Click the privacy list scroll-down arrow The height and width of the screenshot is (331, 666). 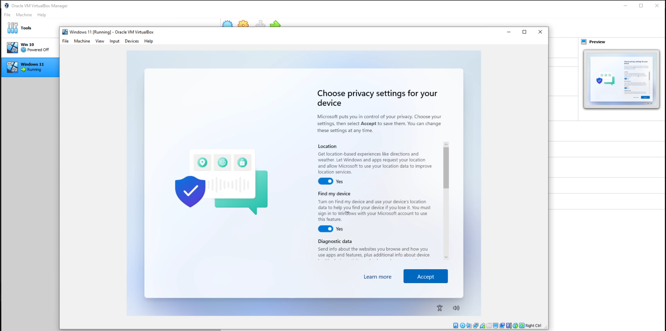click(446, 257)
